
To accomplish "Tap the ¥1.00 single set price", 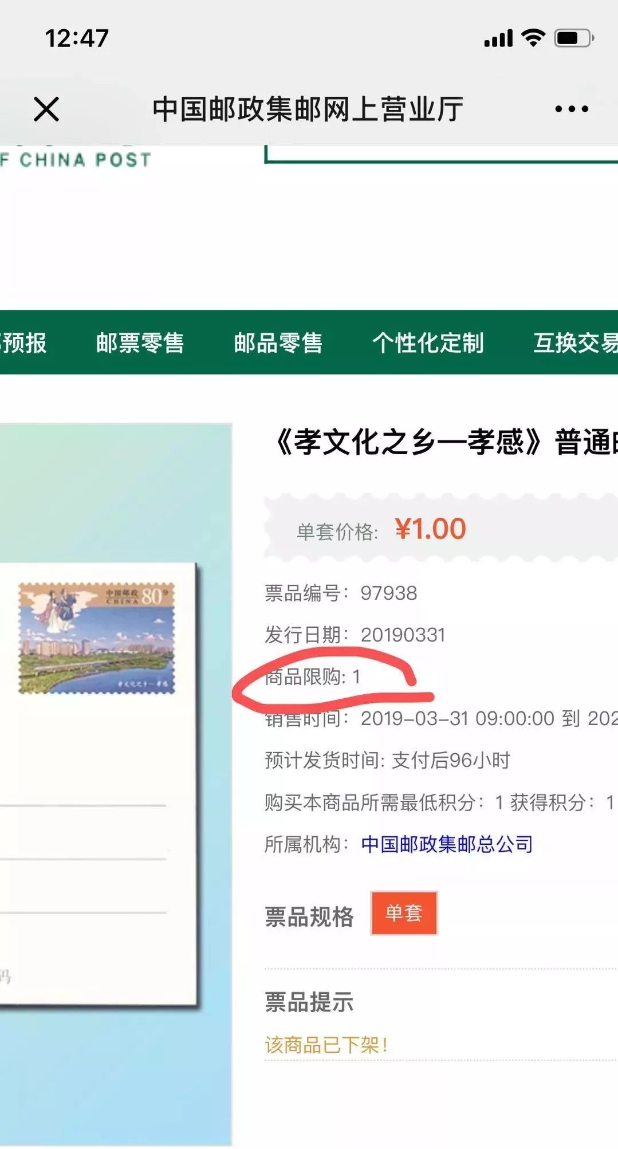I will tap(430, 529).
